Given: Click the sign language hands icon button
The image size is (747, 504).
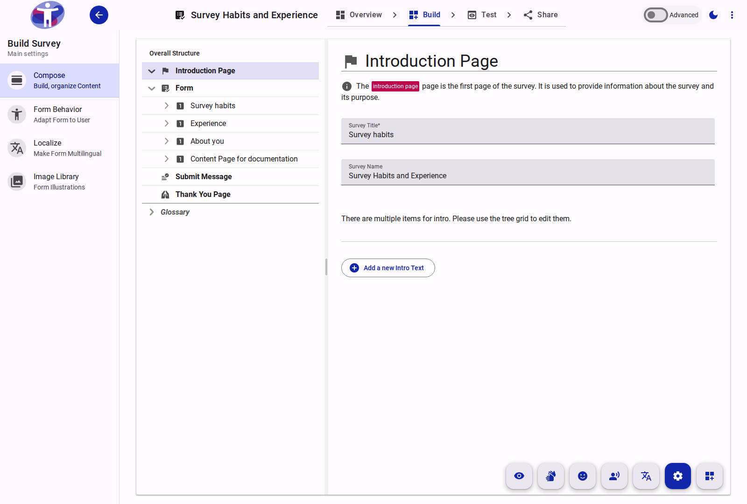Looking at the screenshot, I should (551, 476).
